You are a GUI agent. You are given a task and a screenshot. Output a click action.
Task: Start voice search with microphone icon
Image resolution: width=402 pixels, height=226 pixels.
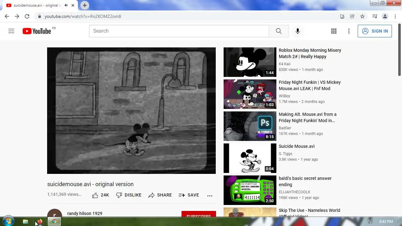click(298, 31)
